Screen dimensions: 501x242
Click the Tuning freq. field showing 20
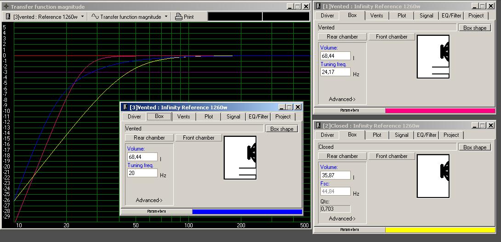[x=142, y=174]
